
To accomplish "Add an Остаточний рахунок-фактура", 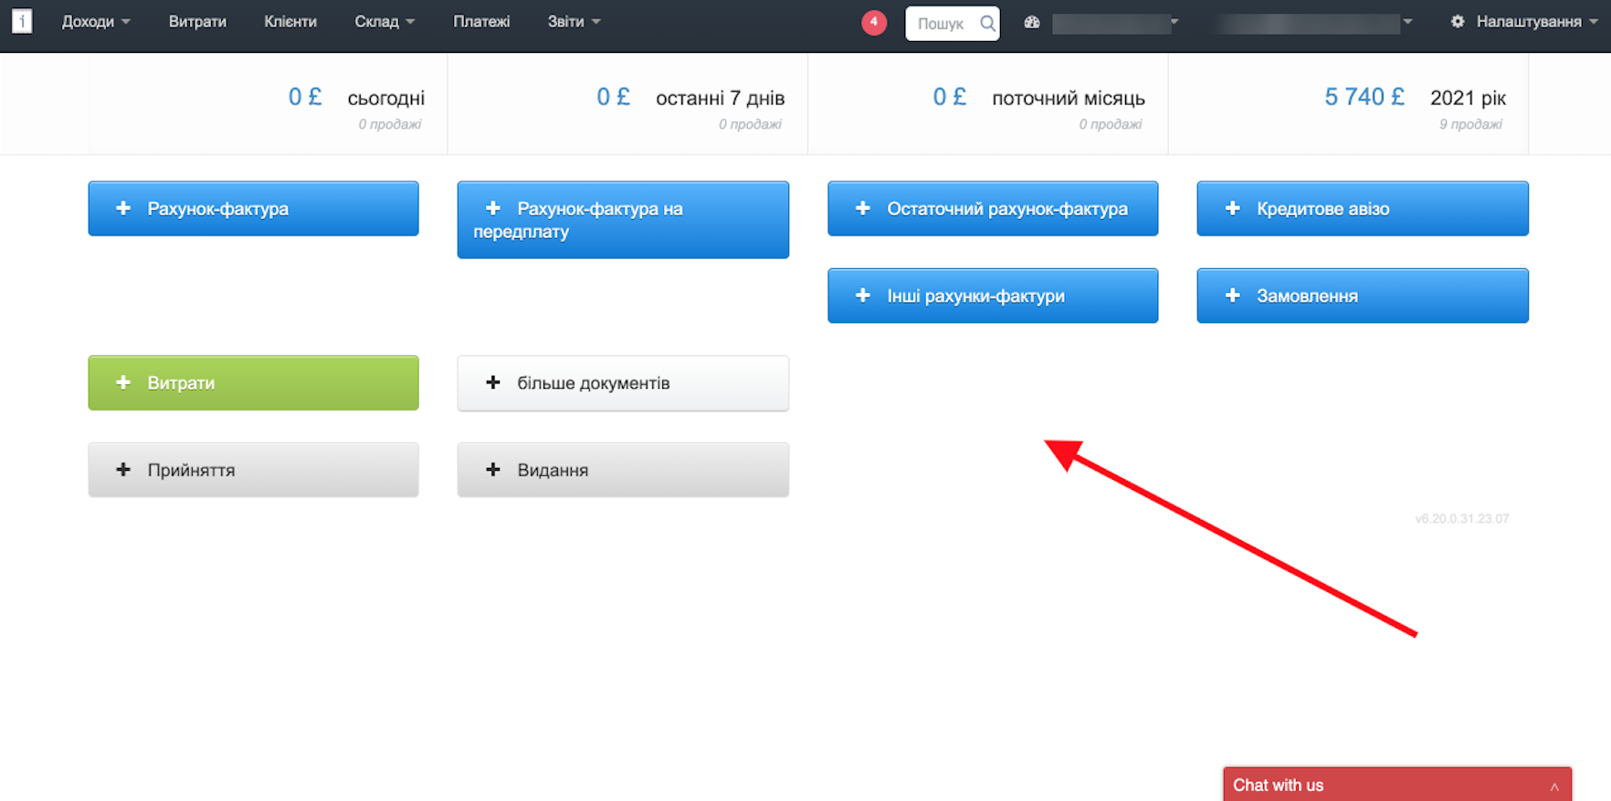I will (x=993, y=209).
